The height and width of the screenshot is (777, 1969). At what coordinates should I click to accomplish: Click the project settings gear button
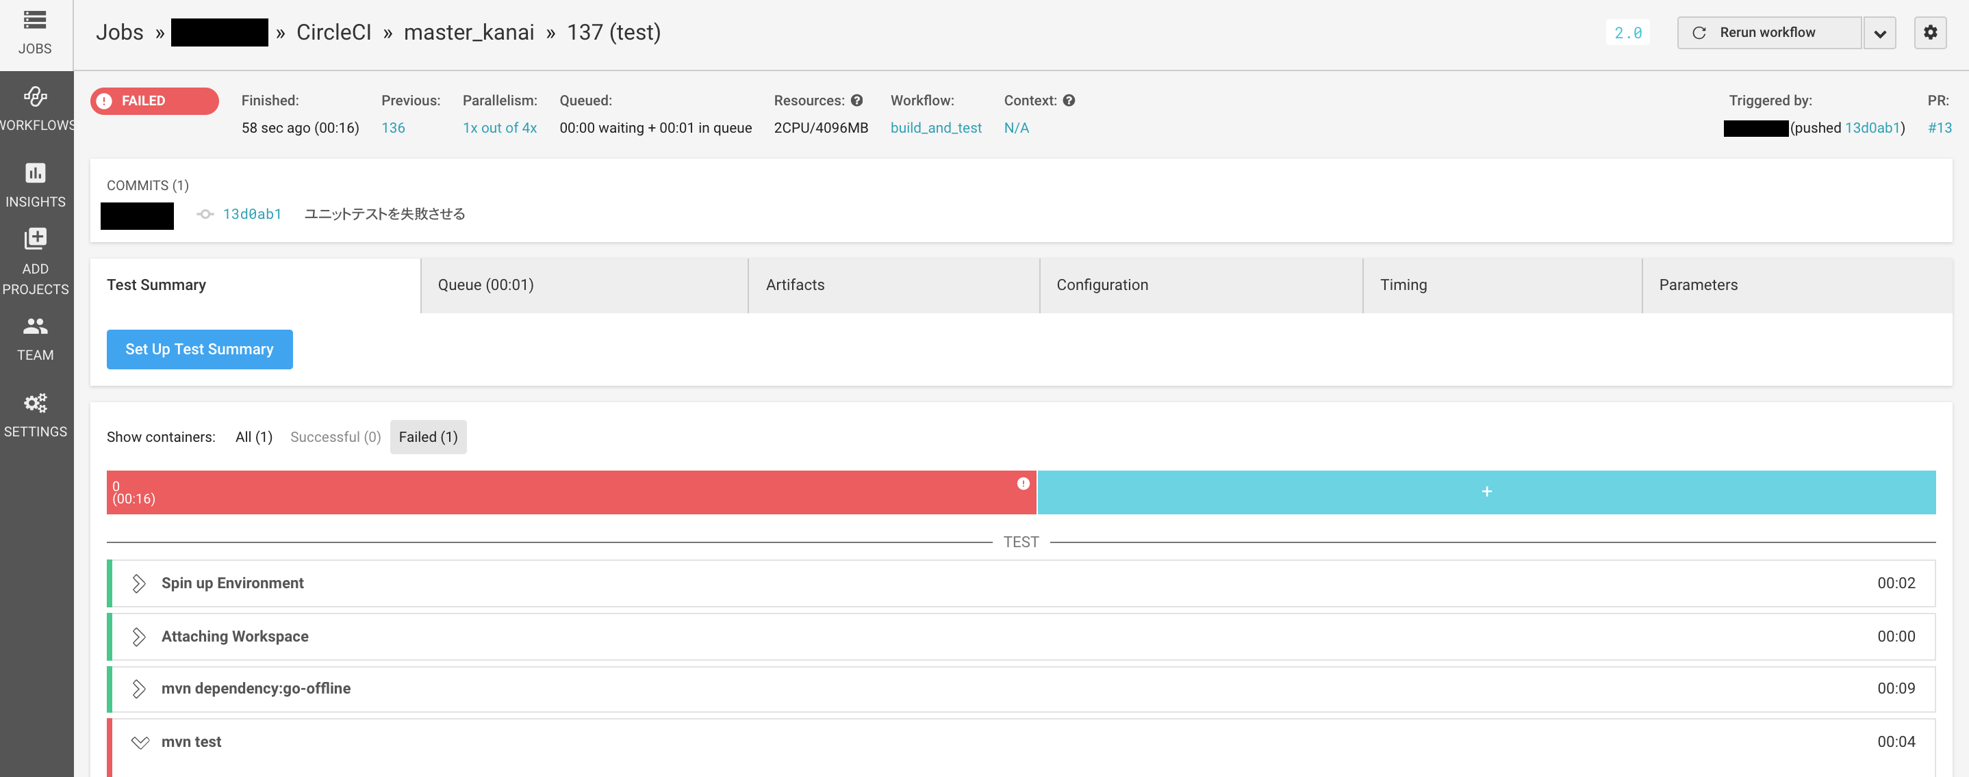[x=1929, y=33]
